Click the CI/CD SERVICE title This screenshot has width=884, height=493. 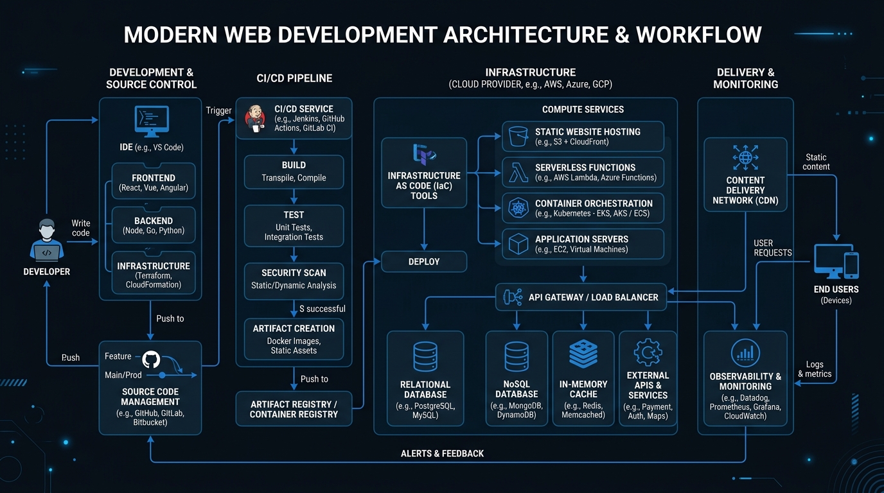(304, 109)
